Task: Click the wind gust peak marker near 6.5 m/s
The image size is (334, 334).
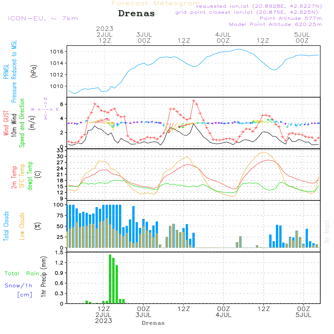Action: (x=193, y=101)
